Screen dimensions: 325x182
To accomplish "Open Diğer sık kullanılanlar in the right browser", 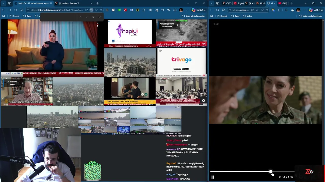I will pos(310,16).
